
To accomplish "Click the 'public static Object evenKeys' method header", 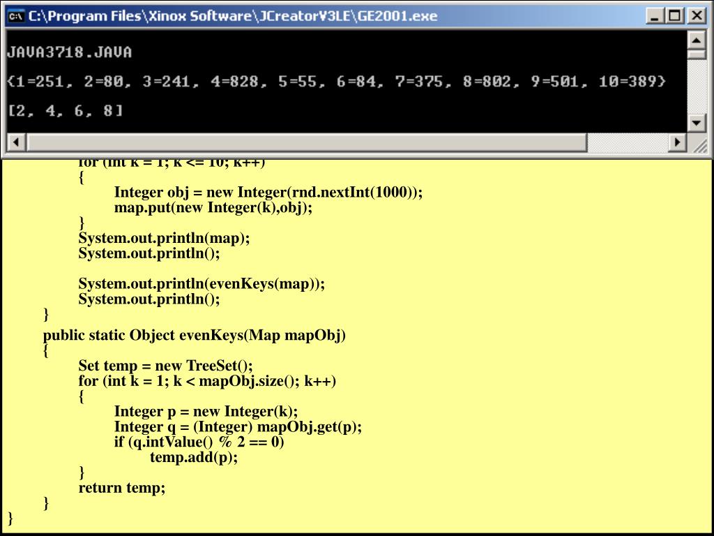I will coord(195,336).
